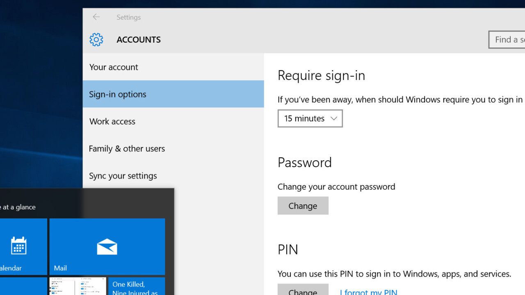
Task: Click the ACCOUNTS page heading
Action: point(139,40)
